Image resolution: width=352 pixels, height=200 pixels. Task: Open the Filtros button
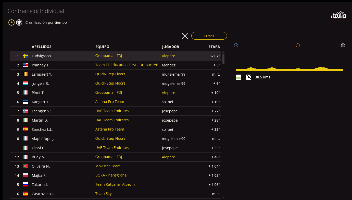[x=209, y=36]
